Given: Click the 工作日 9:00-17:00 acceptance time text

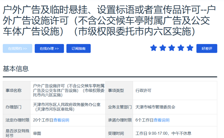Looking at the screenshot, I should 163,133.
